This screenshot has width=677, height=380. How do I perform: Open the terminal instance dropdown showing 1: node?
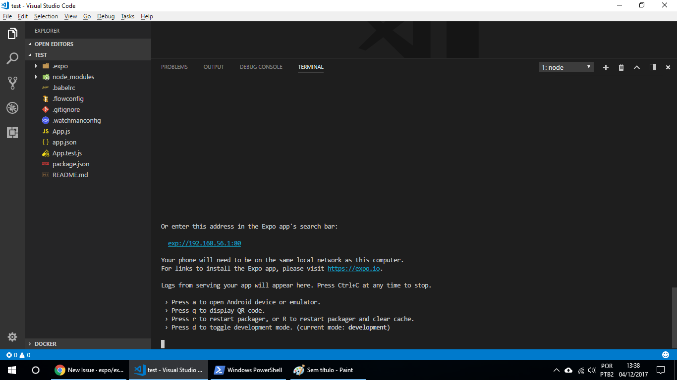pos(566,67)
